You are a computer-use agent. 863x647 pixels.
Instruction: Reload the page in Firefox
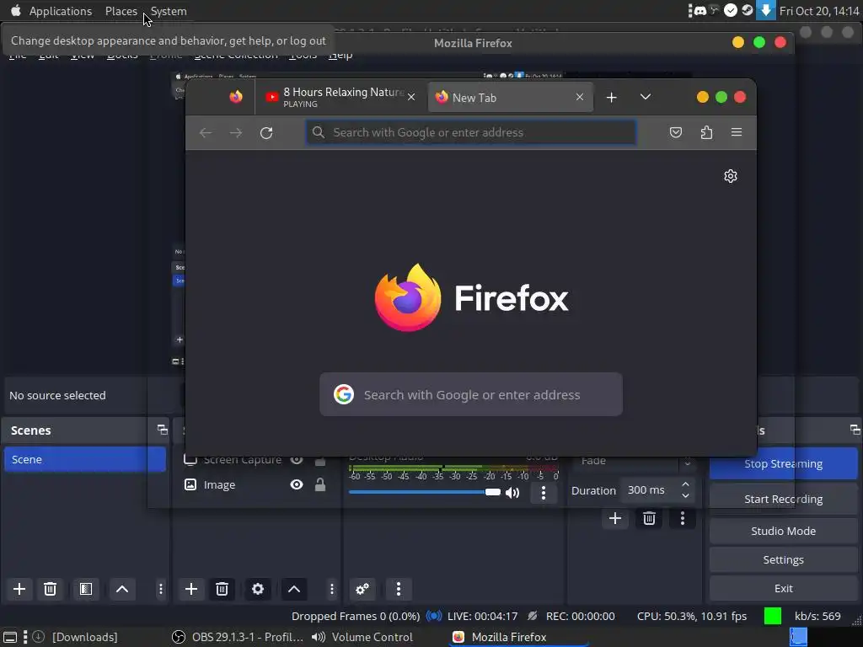[x=266, y=132]
